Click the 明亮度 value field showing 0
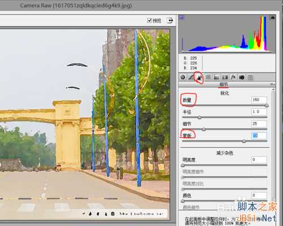283x226 pixels. [x=259, y=160]
